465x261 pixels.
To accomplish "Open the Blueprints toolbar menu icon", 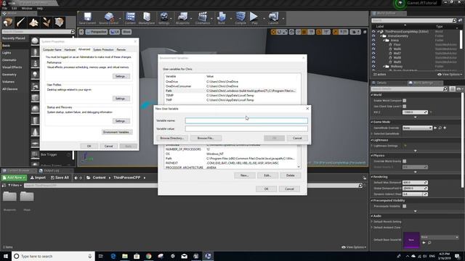I will pyautogui.click(x=182, y=18).
